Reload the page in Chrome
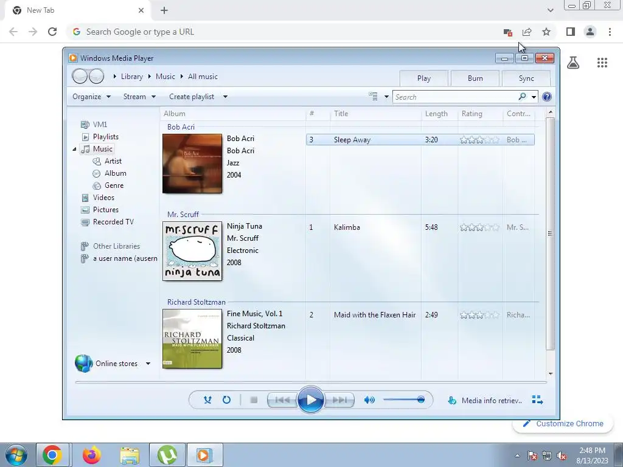 click(52, 32)
